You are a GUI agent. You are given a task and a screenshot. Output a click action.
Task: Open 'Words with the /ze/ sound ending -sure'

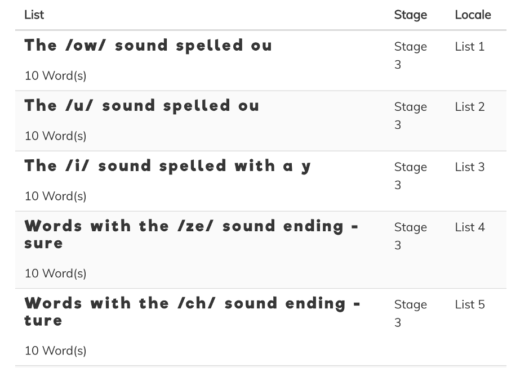point(192,235)
